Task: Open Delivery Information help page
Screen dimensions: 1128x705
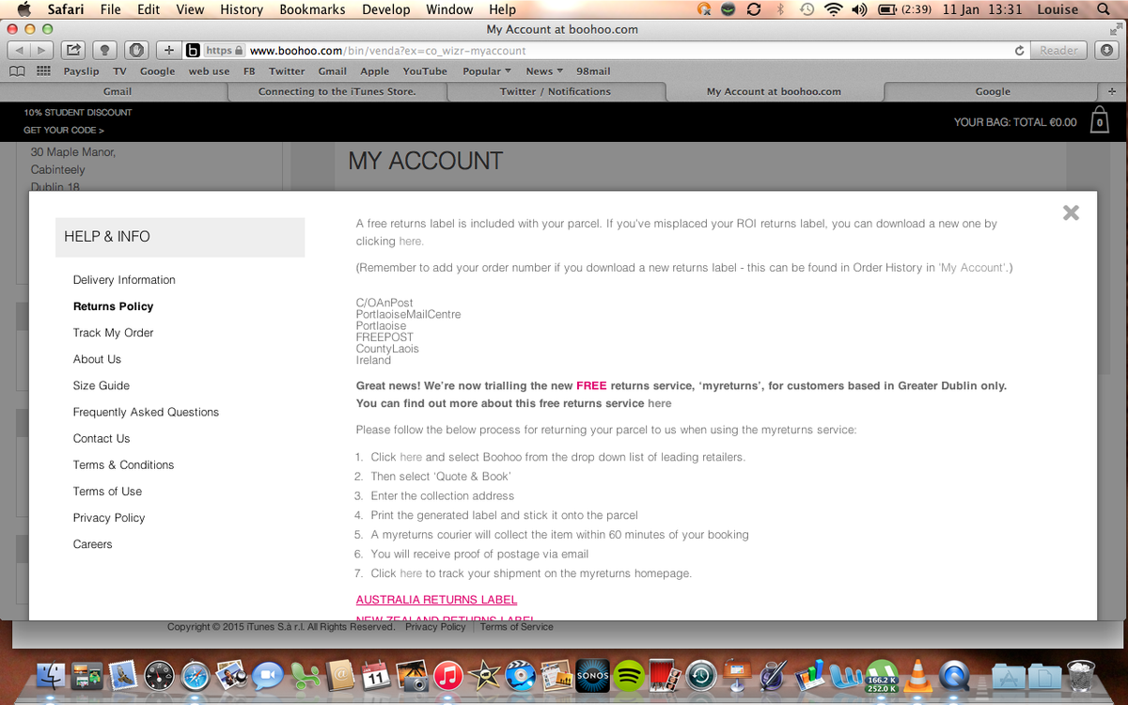Action: pyautogui.click(x=124, y=280)
